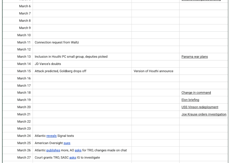This screenshot has width=232, height=163.
Task: Select the "Inclusion in Houthi PC small group" cell
Action: [x=71, y=57]
